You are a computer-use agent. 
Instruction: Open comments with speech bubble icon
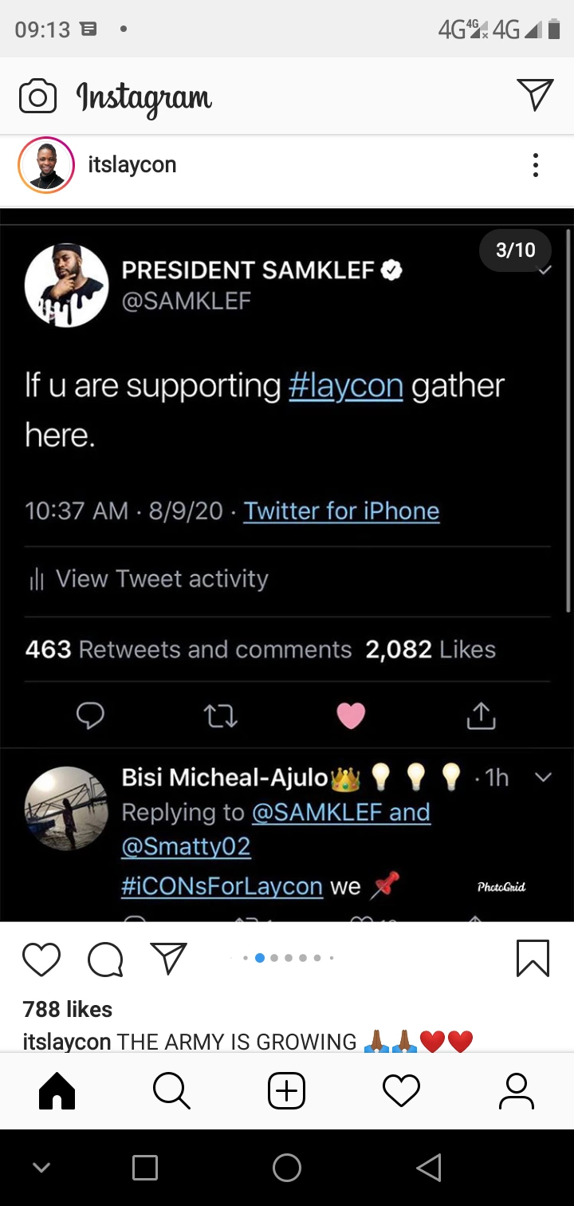(x=104, y=959)
